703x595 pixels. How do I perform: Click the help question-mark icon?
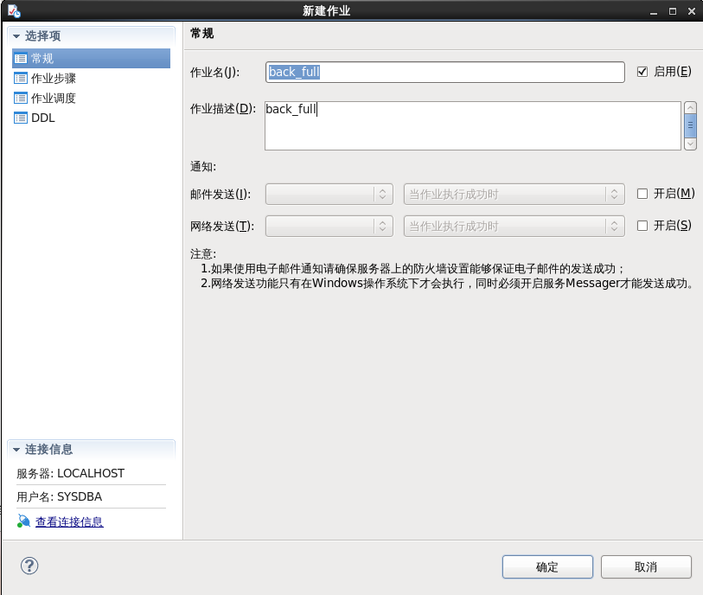click(x=29, y=566)
